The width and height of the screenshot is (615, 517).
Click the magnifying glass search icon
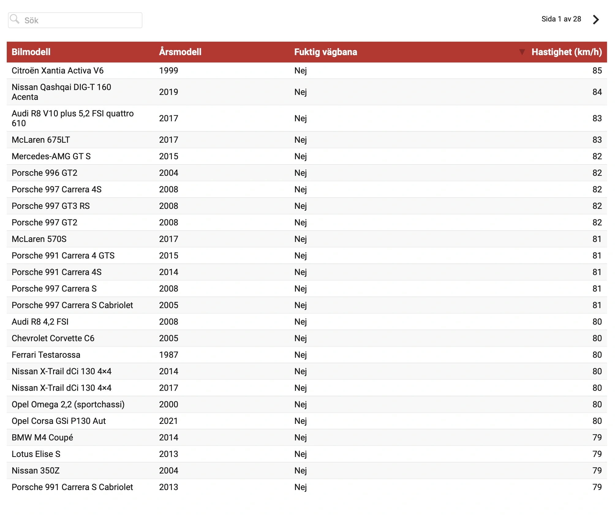point(14,19)
